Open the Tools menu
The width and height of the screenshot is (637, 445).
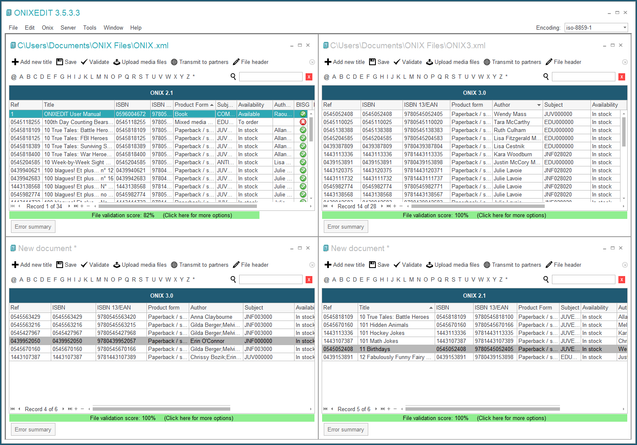90,28
